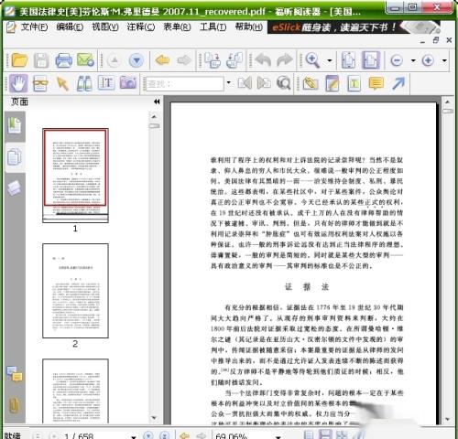Click thumbnail panel scroll up arrow
Screen dimensions: 458x439
click(x=154, y=116)
